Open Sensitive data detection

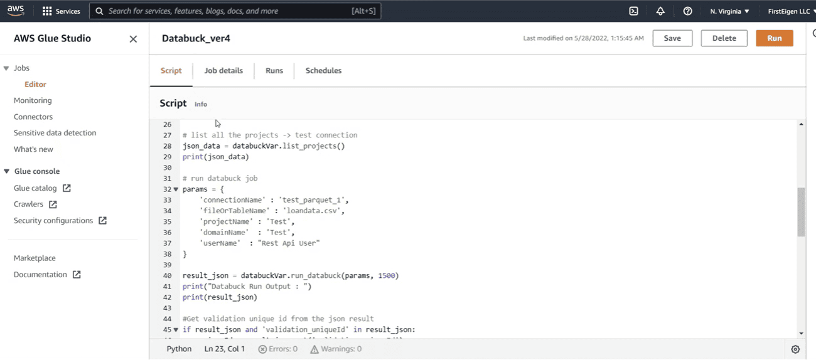coord(55,133)
